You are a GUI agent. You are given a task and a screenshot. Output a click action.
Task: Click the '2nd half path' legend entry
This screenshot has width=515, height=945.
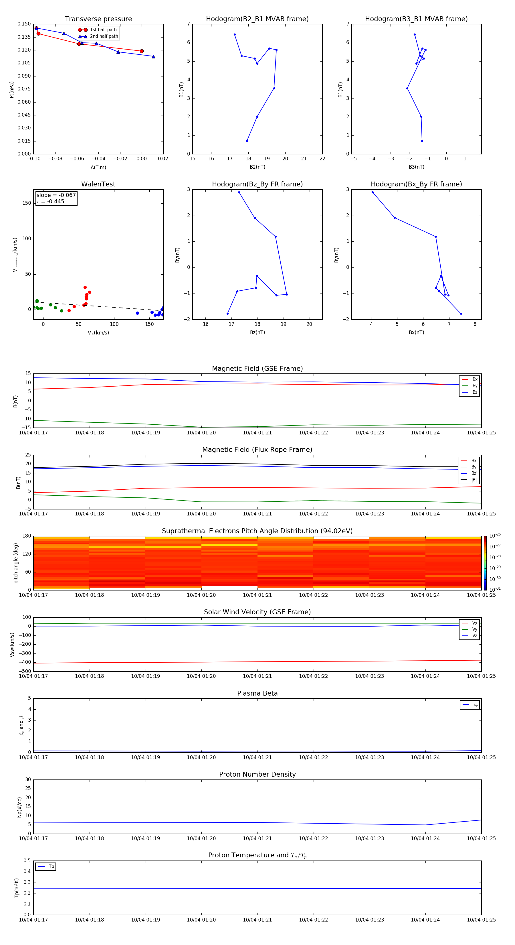point(98,36)
